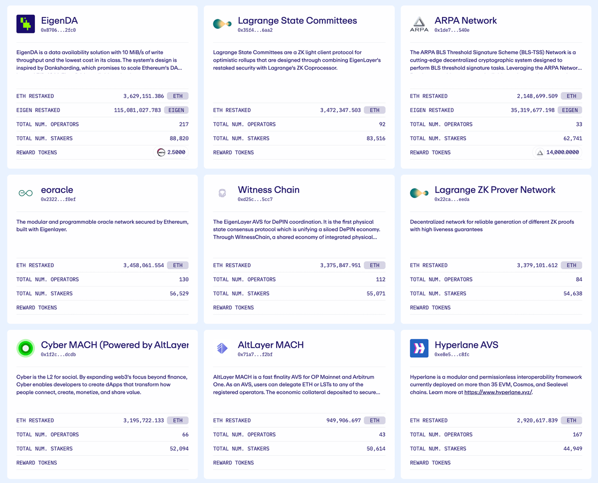This screenshot has height=483, width=598.
Task: Click Witness Chain ETH restaked 3,375,847.951
Action: [340, 266]
